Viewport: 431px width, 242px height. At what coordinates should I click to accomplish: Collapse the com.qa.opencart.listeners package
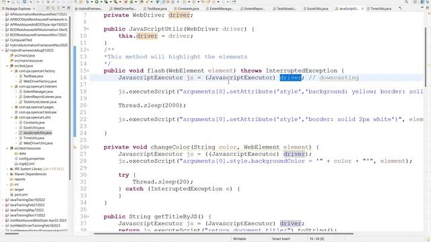pyautogui.click(x=12, y=87)
